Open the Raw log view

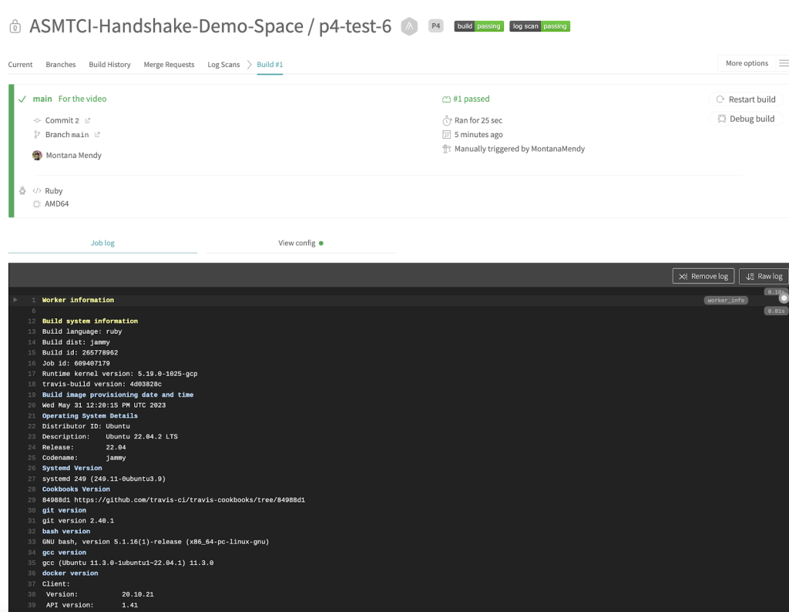[x=764, y=276]
